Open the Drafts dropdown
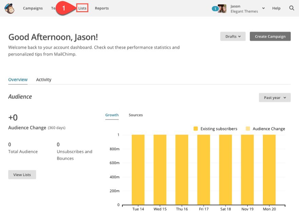This screenshot has width=299, height=218. pyautogui.click(x=233, y=36)
